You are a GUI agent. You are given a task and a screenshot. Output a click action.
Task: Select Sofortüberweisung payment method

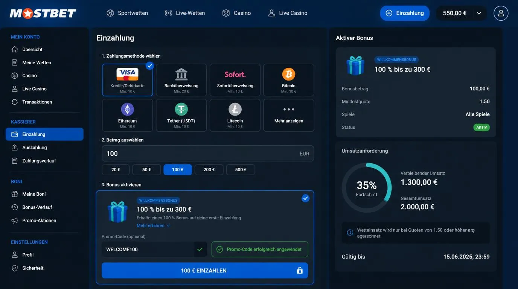pos(235,80)
